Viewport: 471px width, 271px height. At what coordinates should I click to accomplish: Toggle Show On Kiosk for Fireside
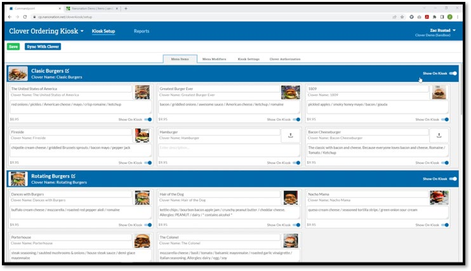point(148,163)
